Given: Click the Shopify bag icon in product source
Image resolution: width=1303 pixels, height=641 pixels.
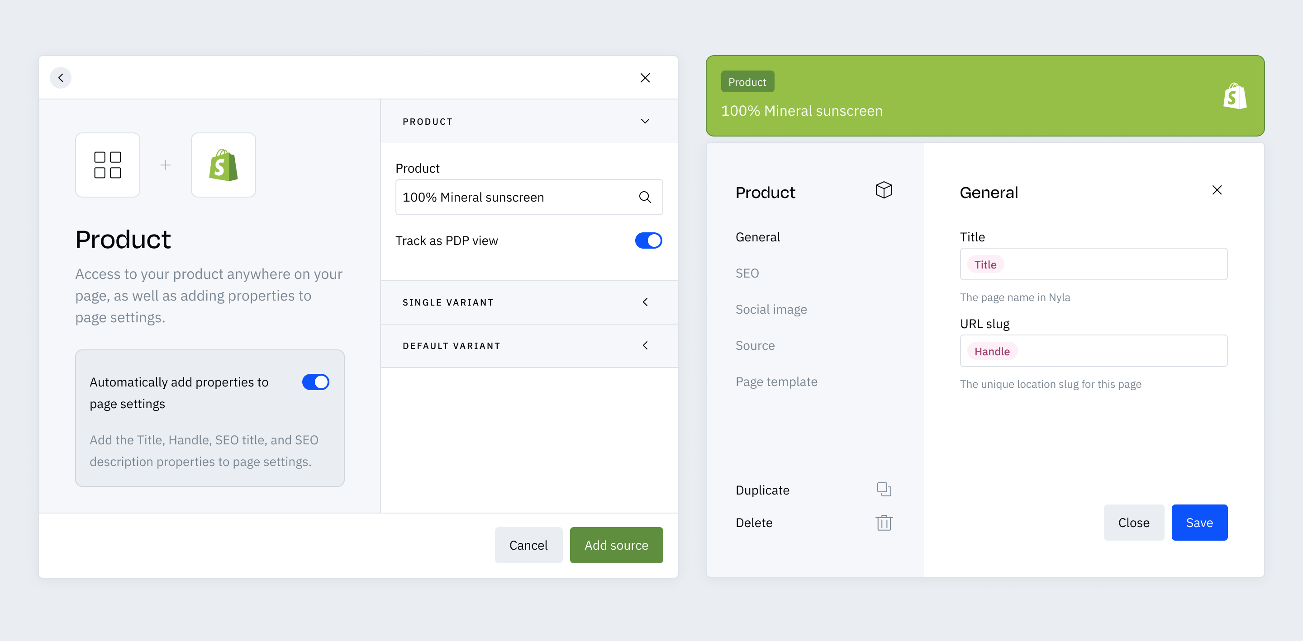Looking at the screenshot, I should tap(222, 165).
